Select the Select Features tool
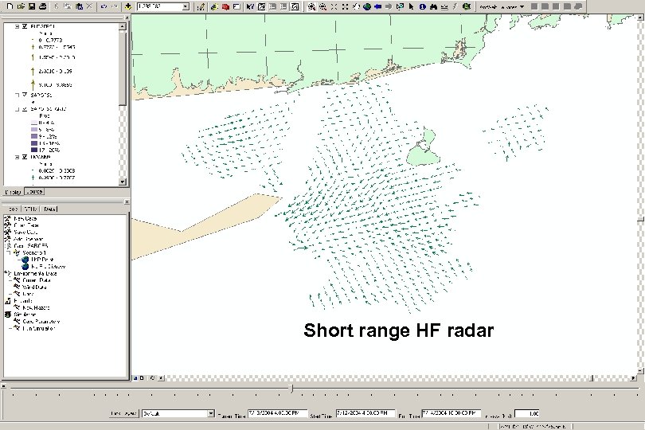Screen dimensions: 645x430 click(400, 6)
